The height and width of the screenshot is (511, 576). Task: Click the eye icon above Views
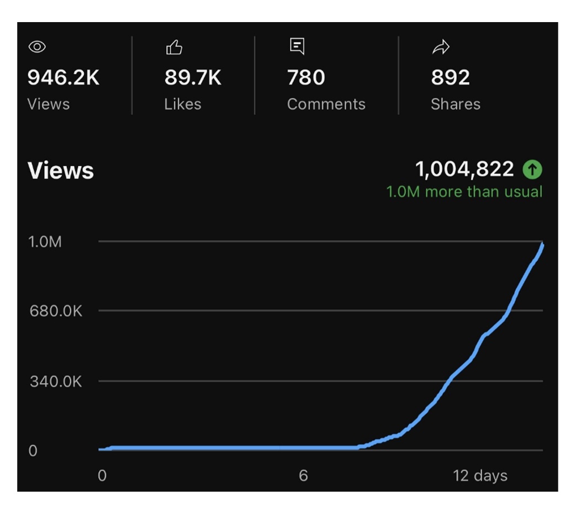(x=37, y=48)
